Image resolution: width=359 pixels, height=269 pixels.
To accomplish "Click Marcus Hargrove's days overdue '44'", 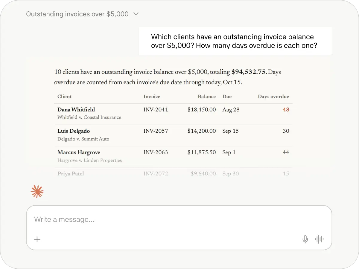I will coord(286,152).
